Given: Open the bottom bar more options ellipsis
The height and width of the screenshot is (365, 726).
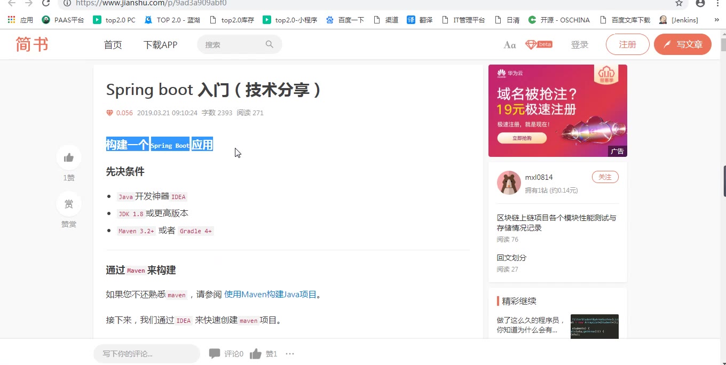Looking at the screenshot, I should click(x=290, y=353).
